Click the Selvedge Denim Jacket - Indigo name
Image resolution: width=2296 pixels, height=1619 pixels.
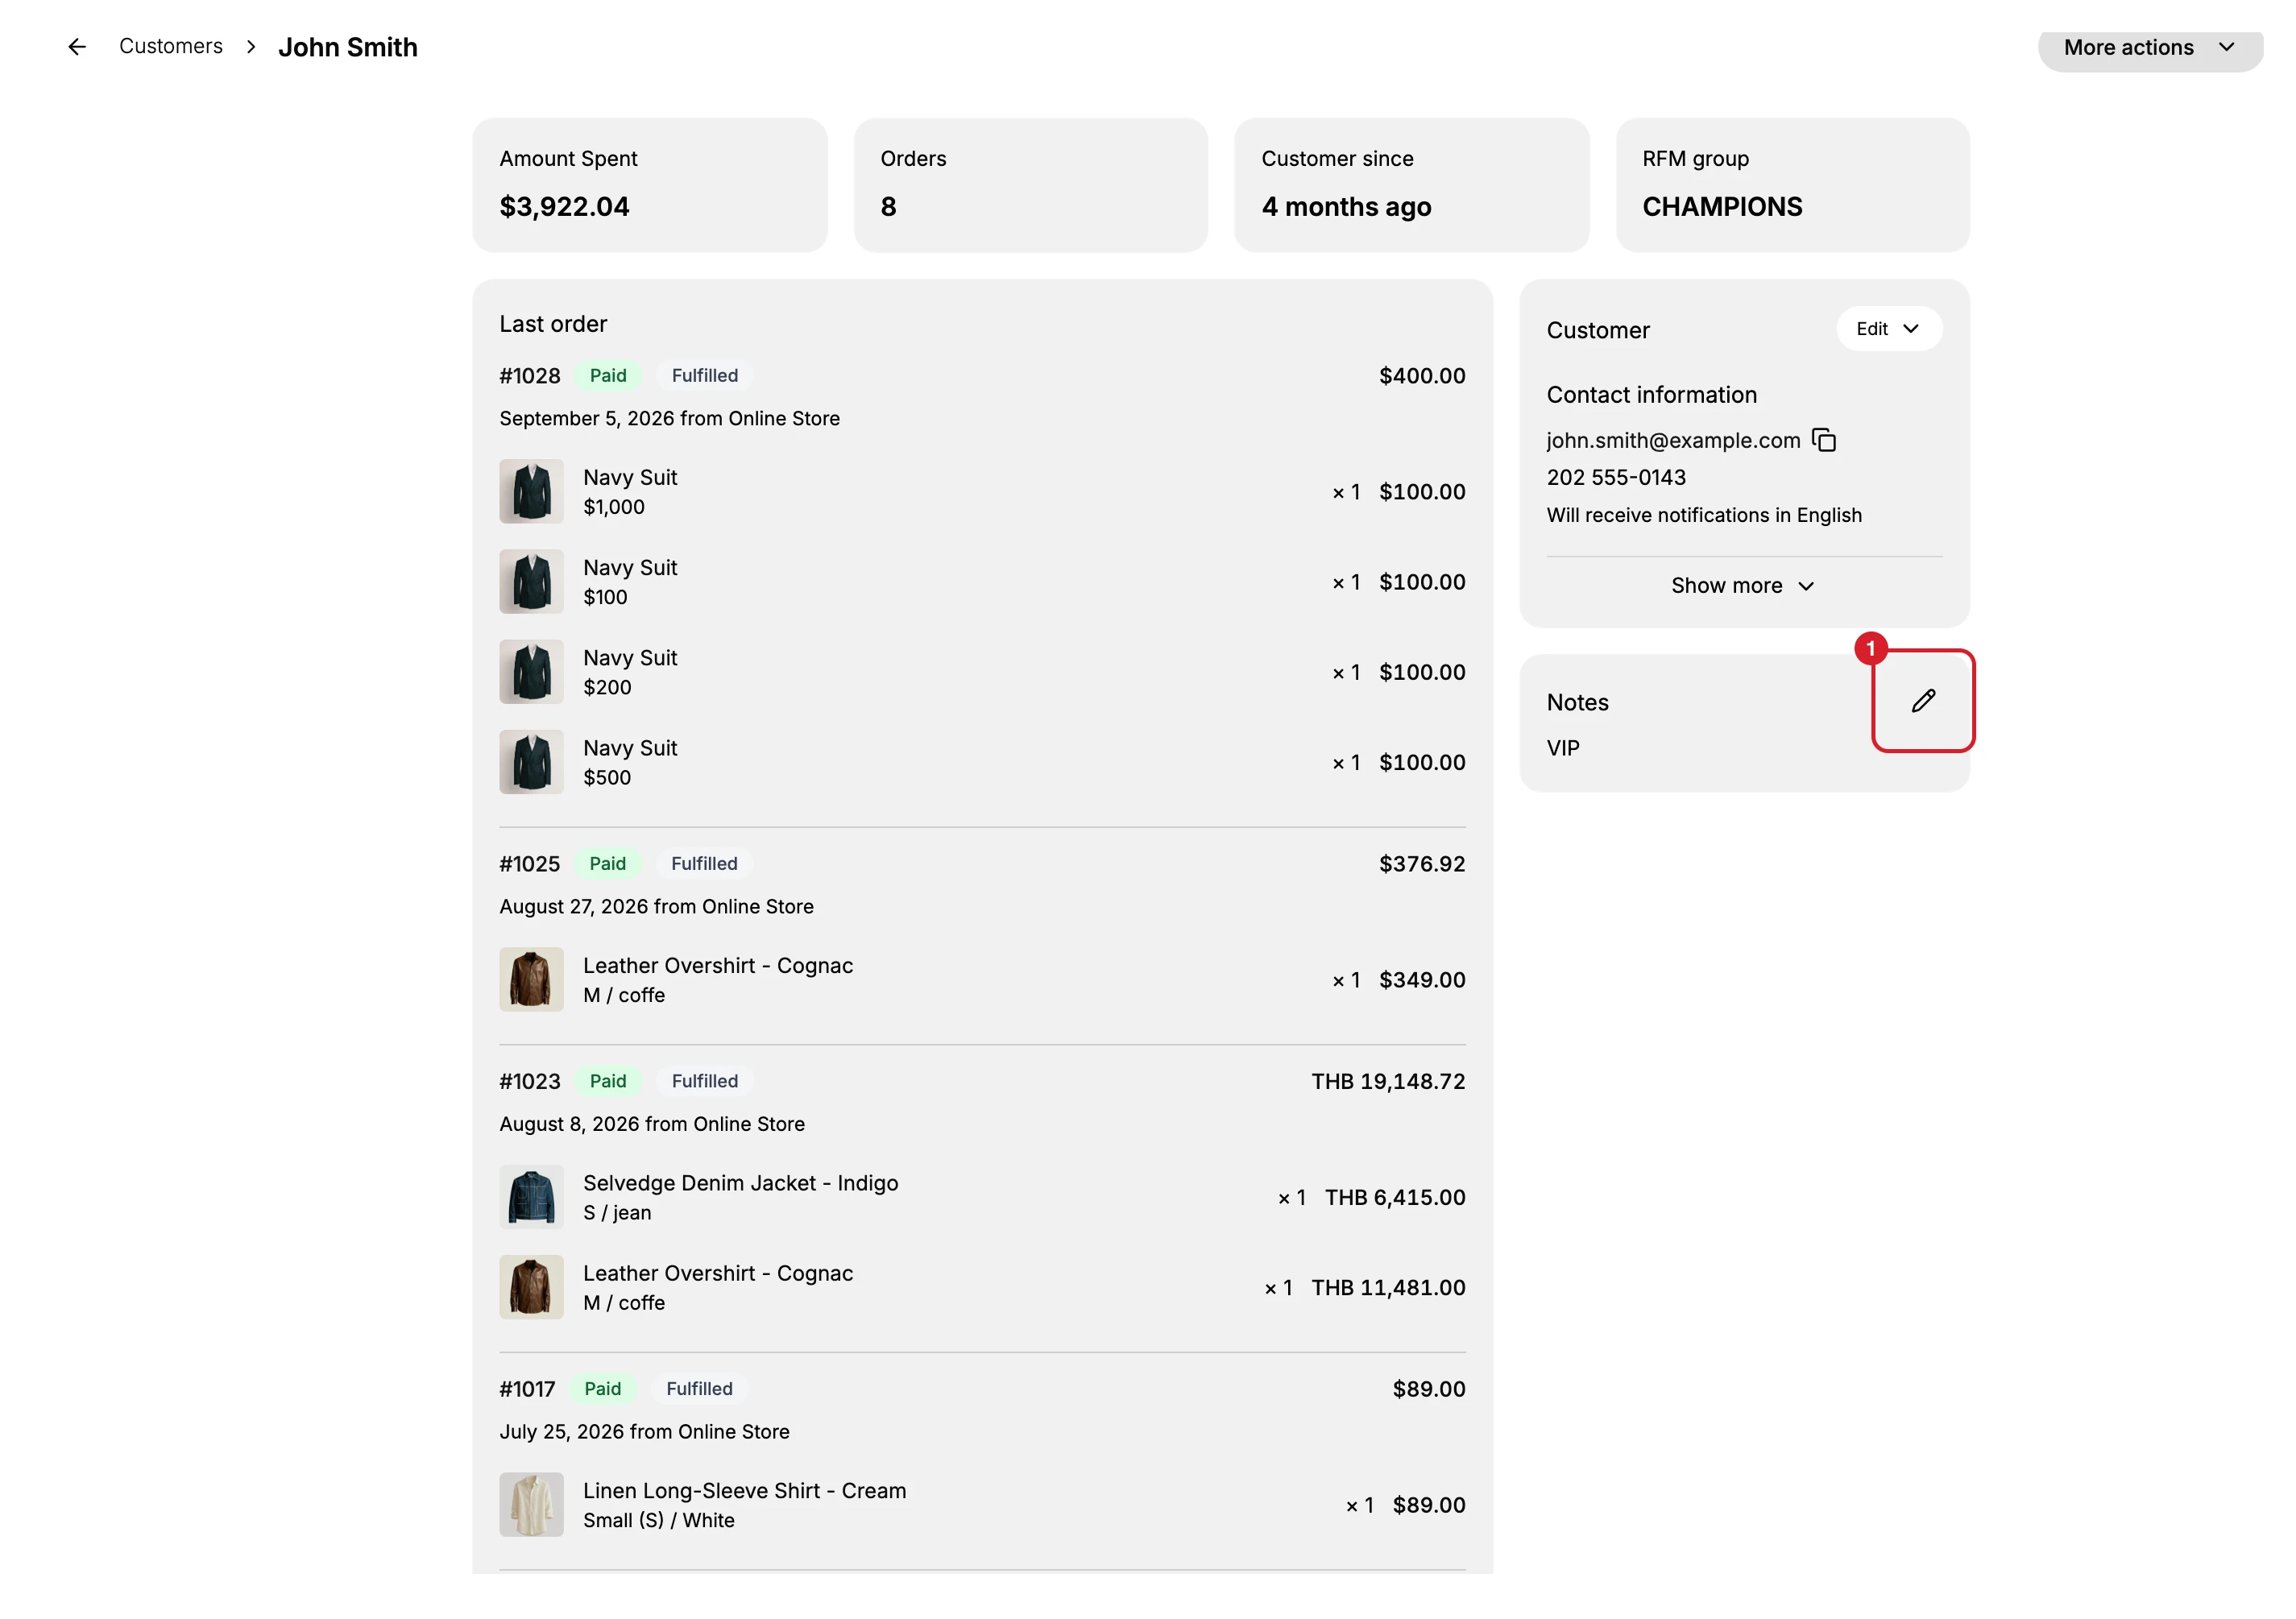pos(740,1183)
